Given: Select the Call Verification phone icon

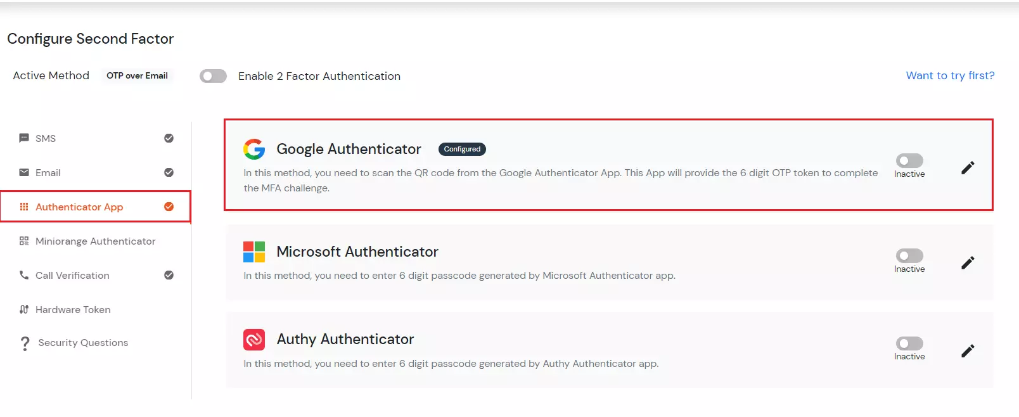Looking at the screenshot, I should tap(24, 275).
